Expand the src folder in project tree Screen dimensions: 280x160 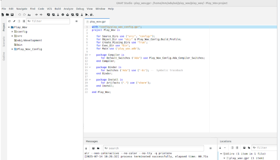[12, 36]
